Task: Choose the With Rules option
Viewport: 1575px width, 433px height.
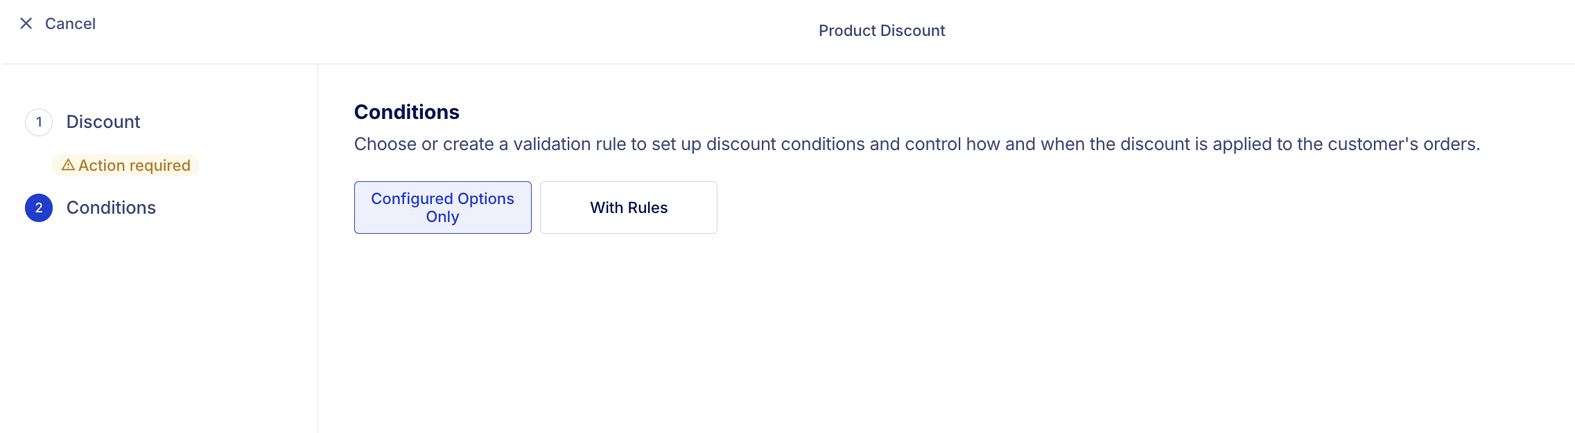Action: (x=628, y=208)
